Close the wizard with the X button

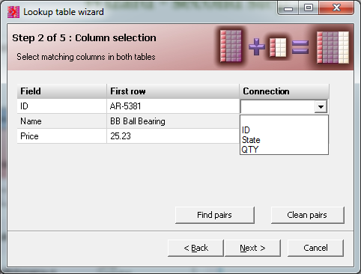(x=336, y=8)
